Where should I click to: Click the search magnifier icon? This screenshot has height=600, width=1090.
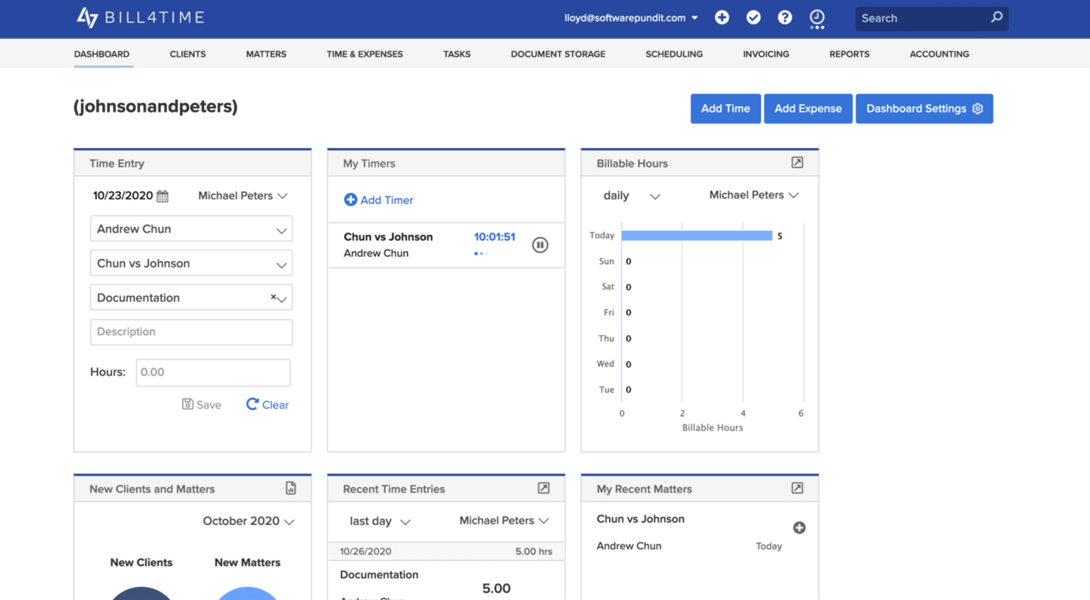coord(996,17)
